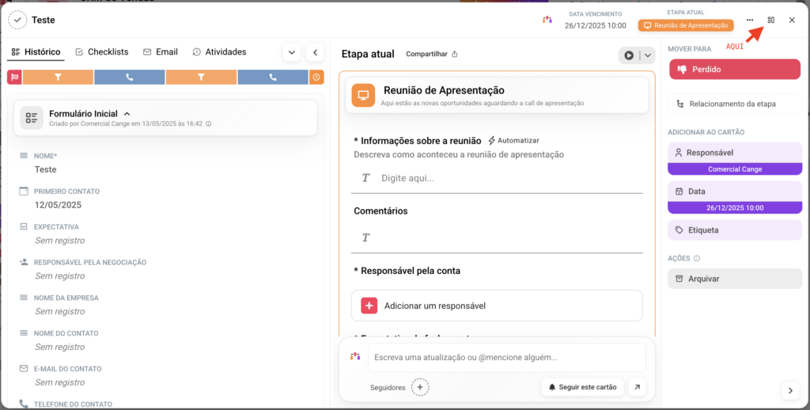This screenshot has height=410, width=810.
Task: Click the red plus icon to add responsável
Action: click(369, 306)
